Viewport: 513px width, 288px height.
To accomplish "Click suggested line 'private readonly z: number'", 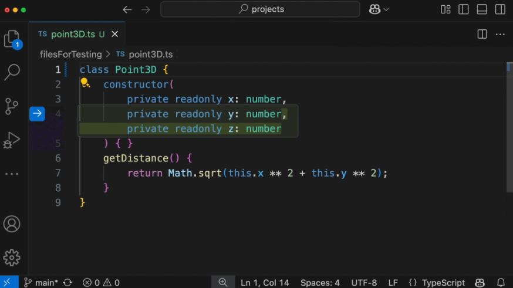I will (x=204, y=129).
